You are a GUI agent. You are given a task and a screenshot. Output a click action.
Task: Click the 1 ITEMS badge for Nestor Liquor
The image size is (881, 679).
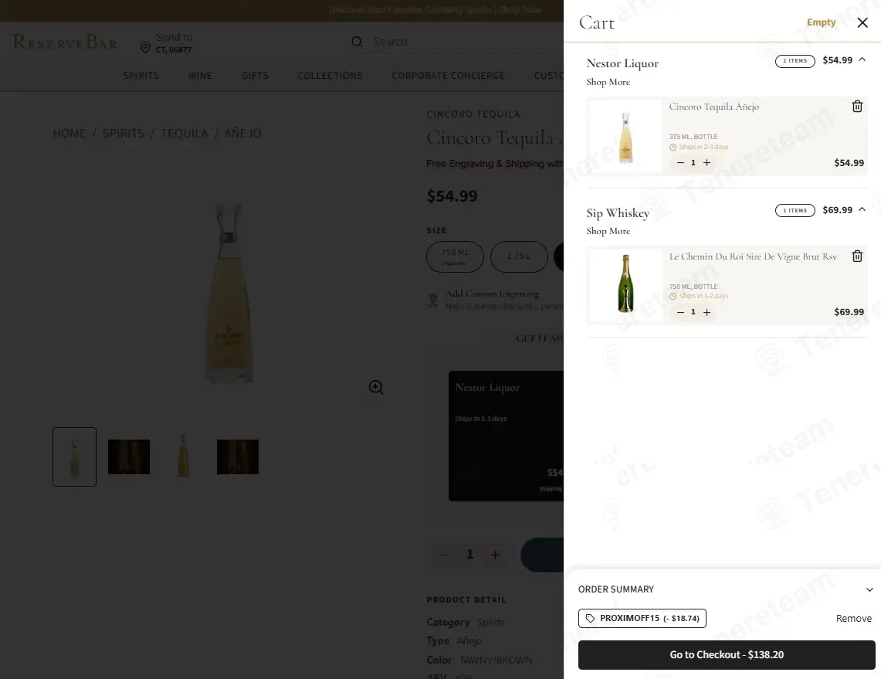(x=795, y=61)
